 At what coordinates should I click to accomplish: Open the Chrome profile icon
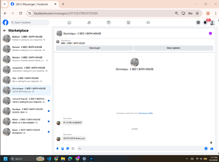click(x=208, y=13)
